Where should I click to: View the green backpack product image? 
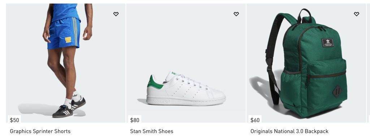click(x=306, y=63)
